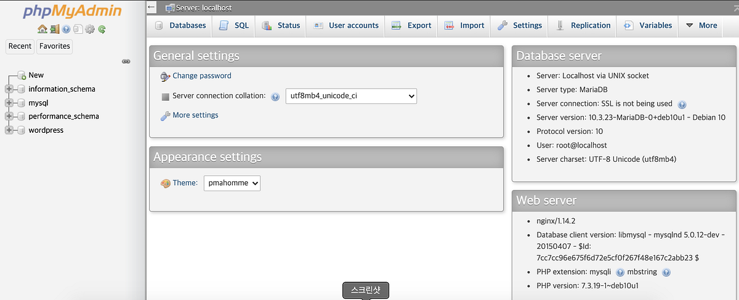Click the palette icon beside Theme
The width and height of the screenshot is (739, 300).
tap(165, 183)
